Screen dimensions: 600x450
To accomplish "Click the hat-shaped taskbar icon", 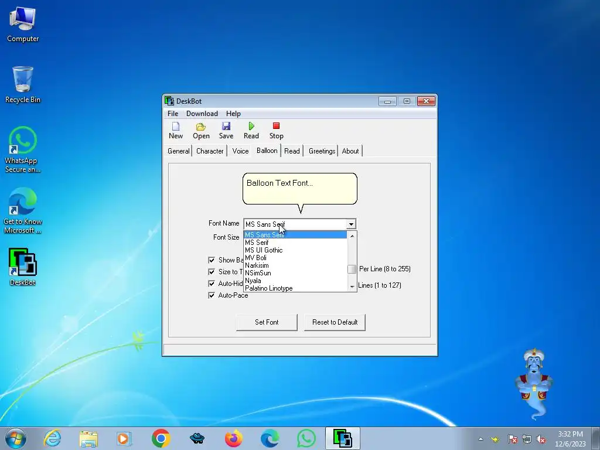I will [x=197, y=438].
